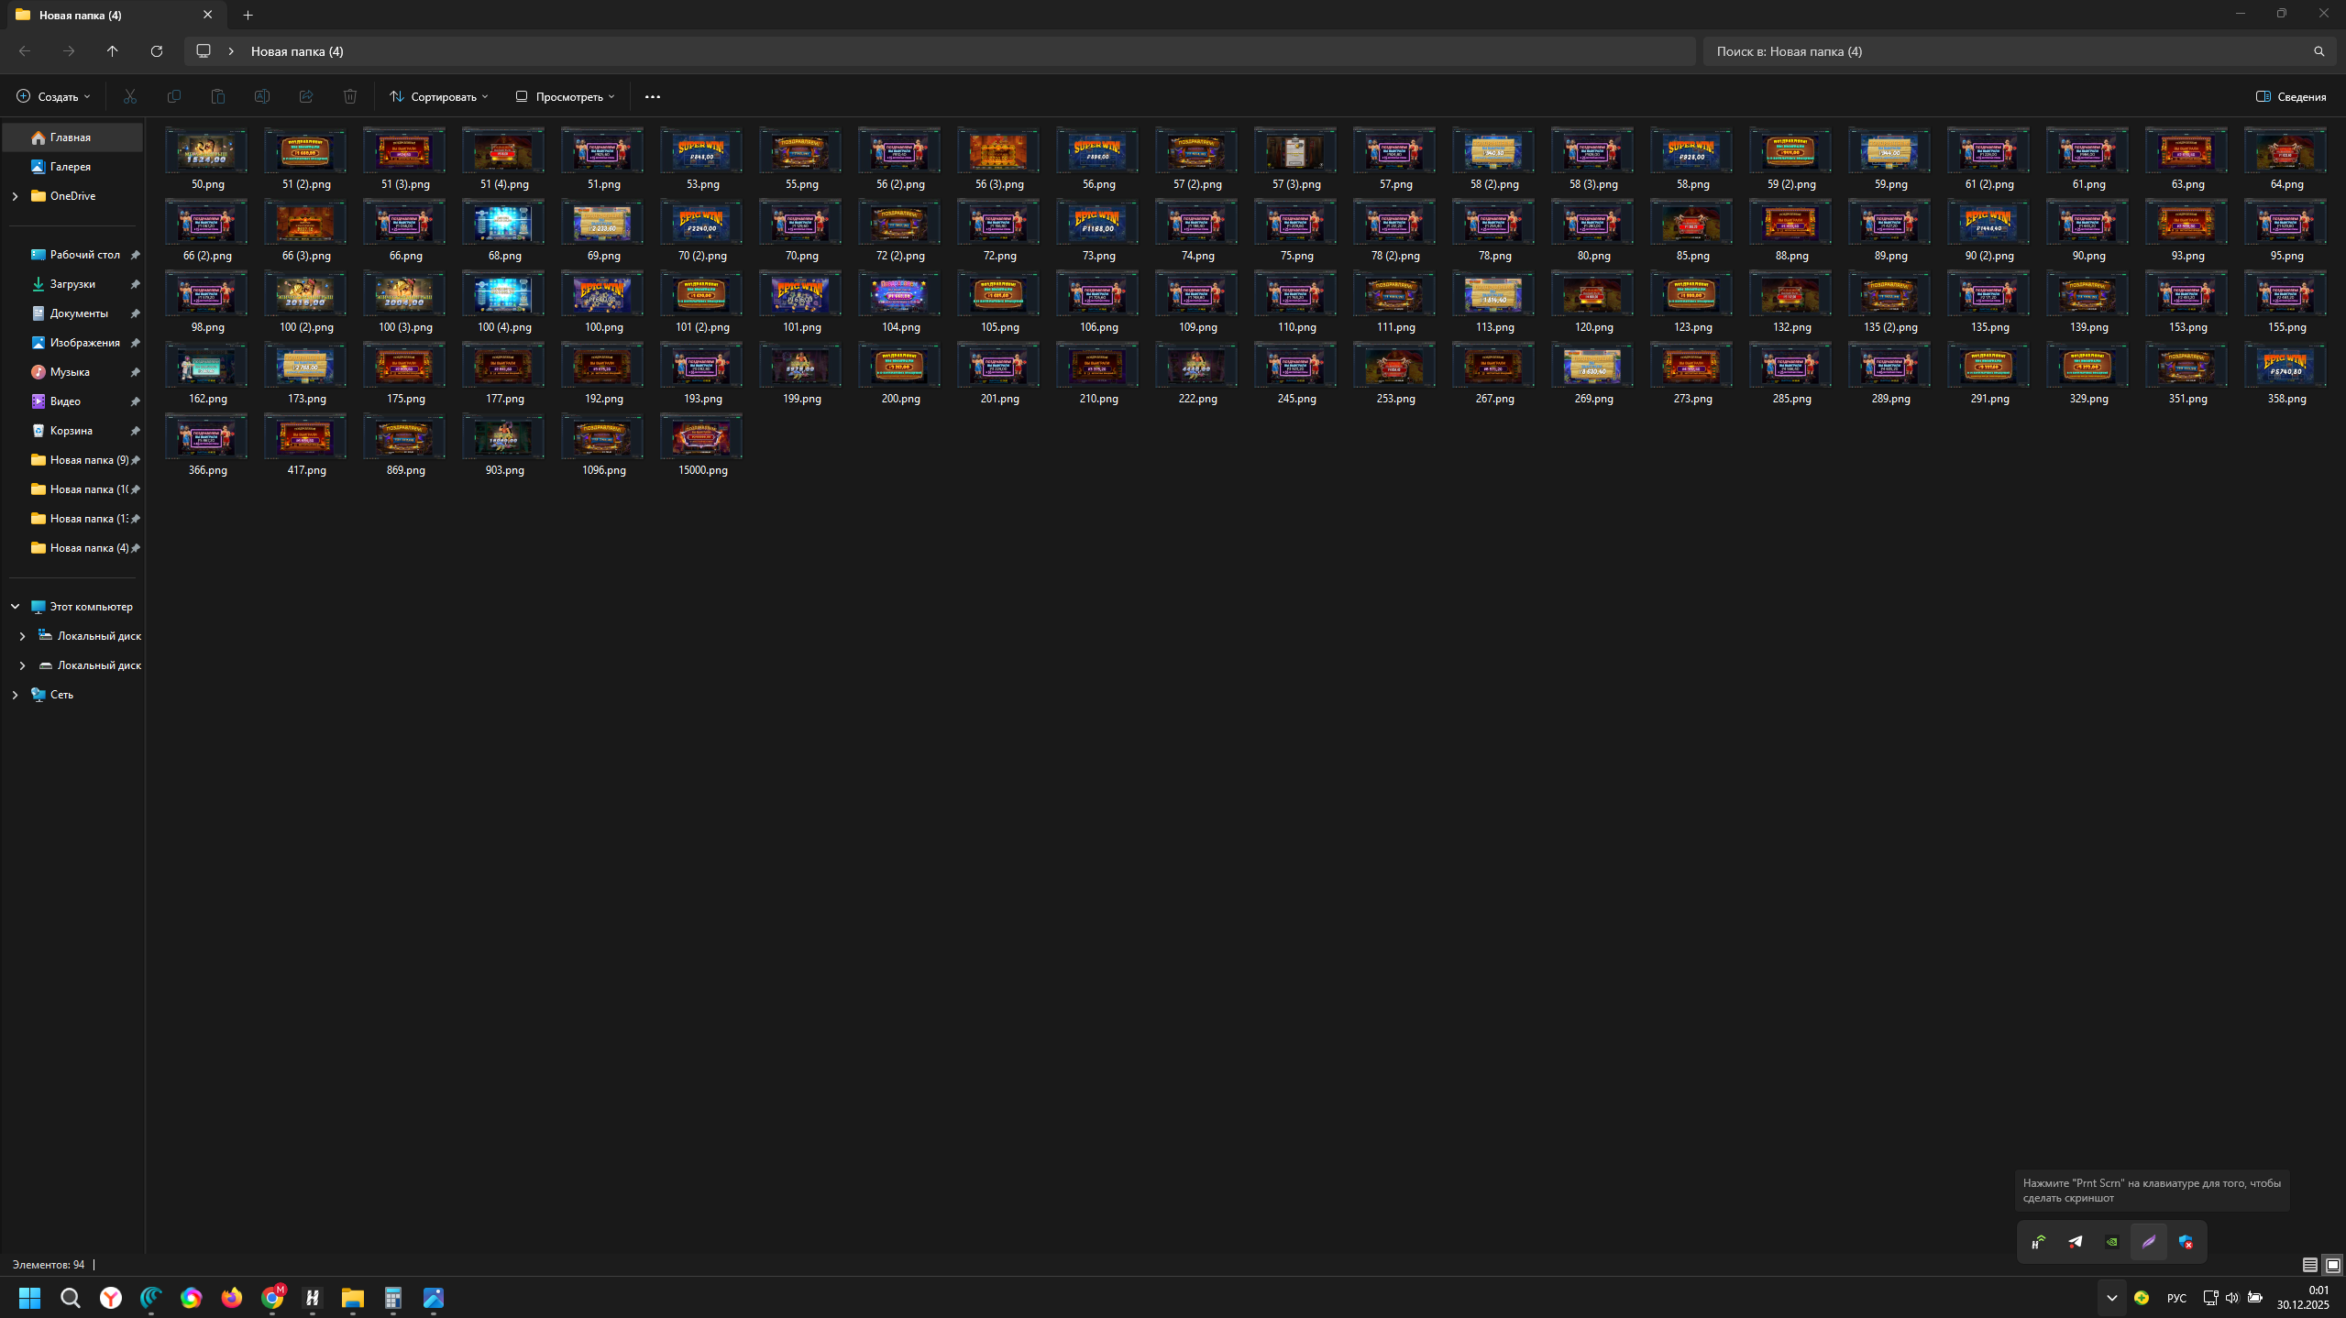Open the Сортировать dropdown

pyautogui.click(x=438, y=96)
